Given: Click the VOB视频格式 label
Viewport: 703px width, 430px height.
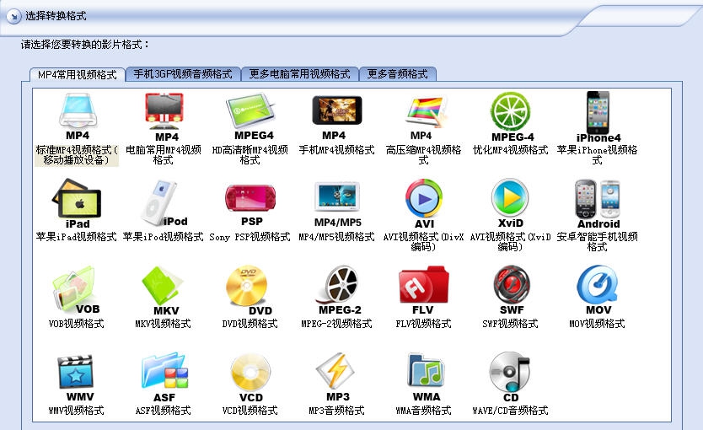Looking at the screenshot, I should [x=76, y=324].
